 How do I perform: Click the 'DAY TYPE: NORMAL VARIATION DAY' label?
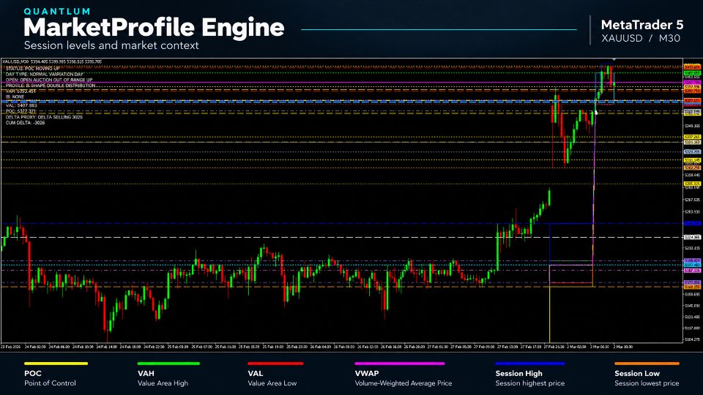point(45,75)
